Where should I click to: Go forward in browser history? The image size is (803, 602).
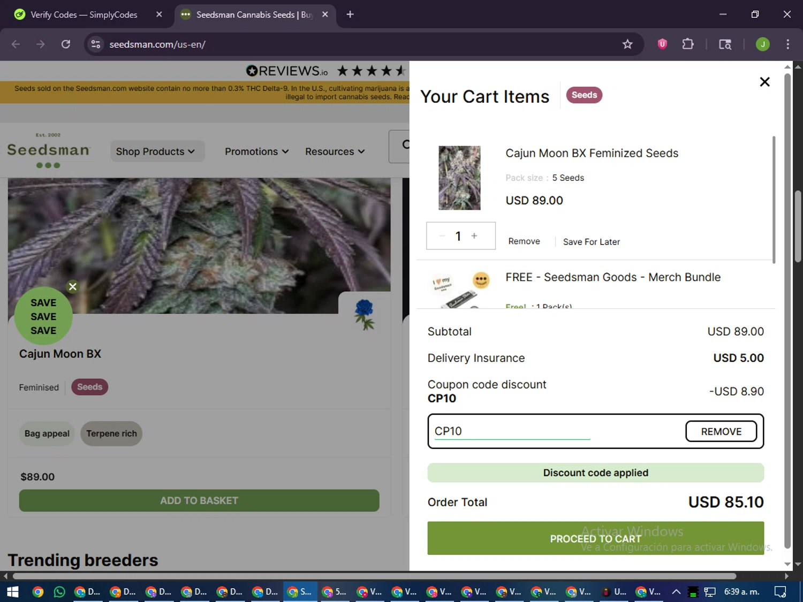point(41,44)
